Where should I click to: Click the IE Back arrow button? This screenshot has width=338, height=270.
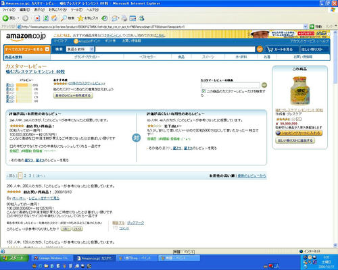5,18
